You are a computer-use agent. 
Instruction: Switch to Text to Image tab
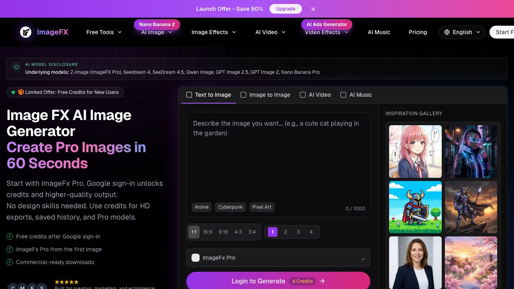pyautogui.click(x=208, y=95)
